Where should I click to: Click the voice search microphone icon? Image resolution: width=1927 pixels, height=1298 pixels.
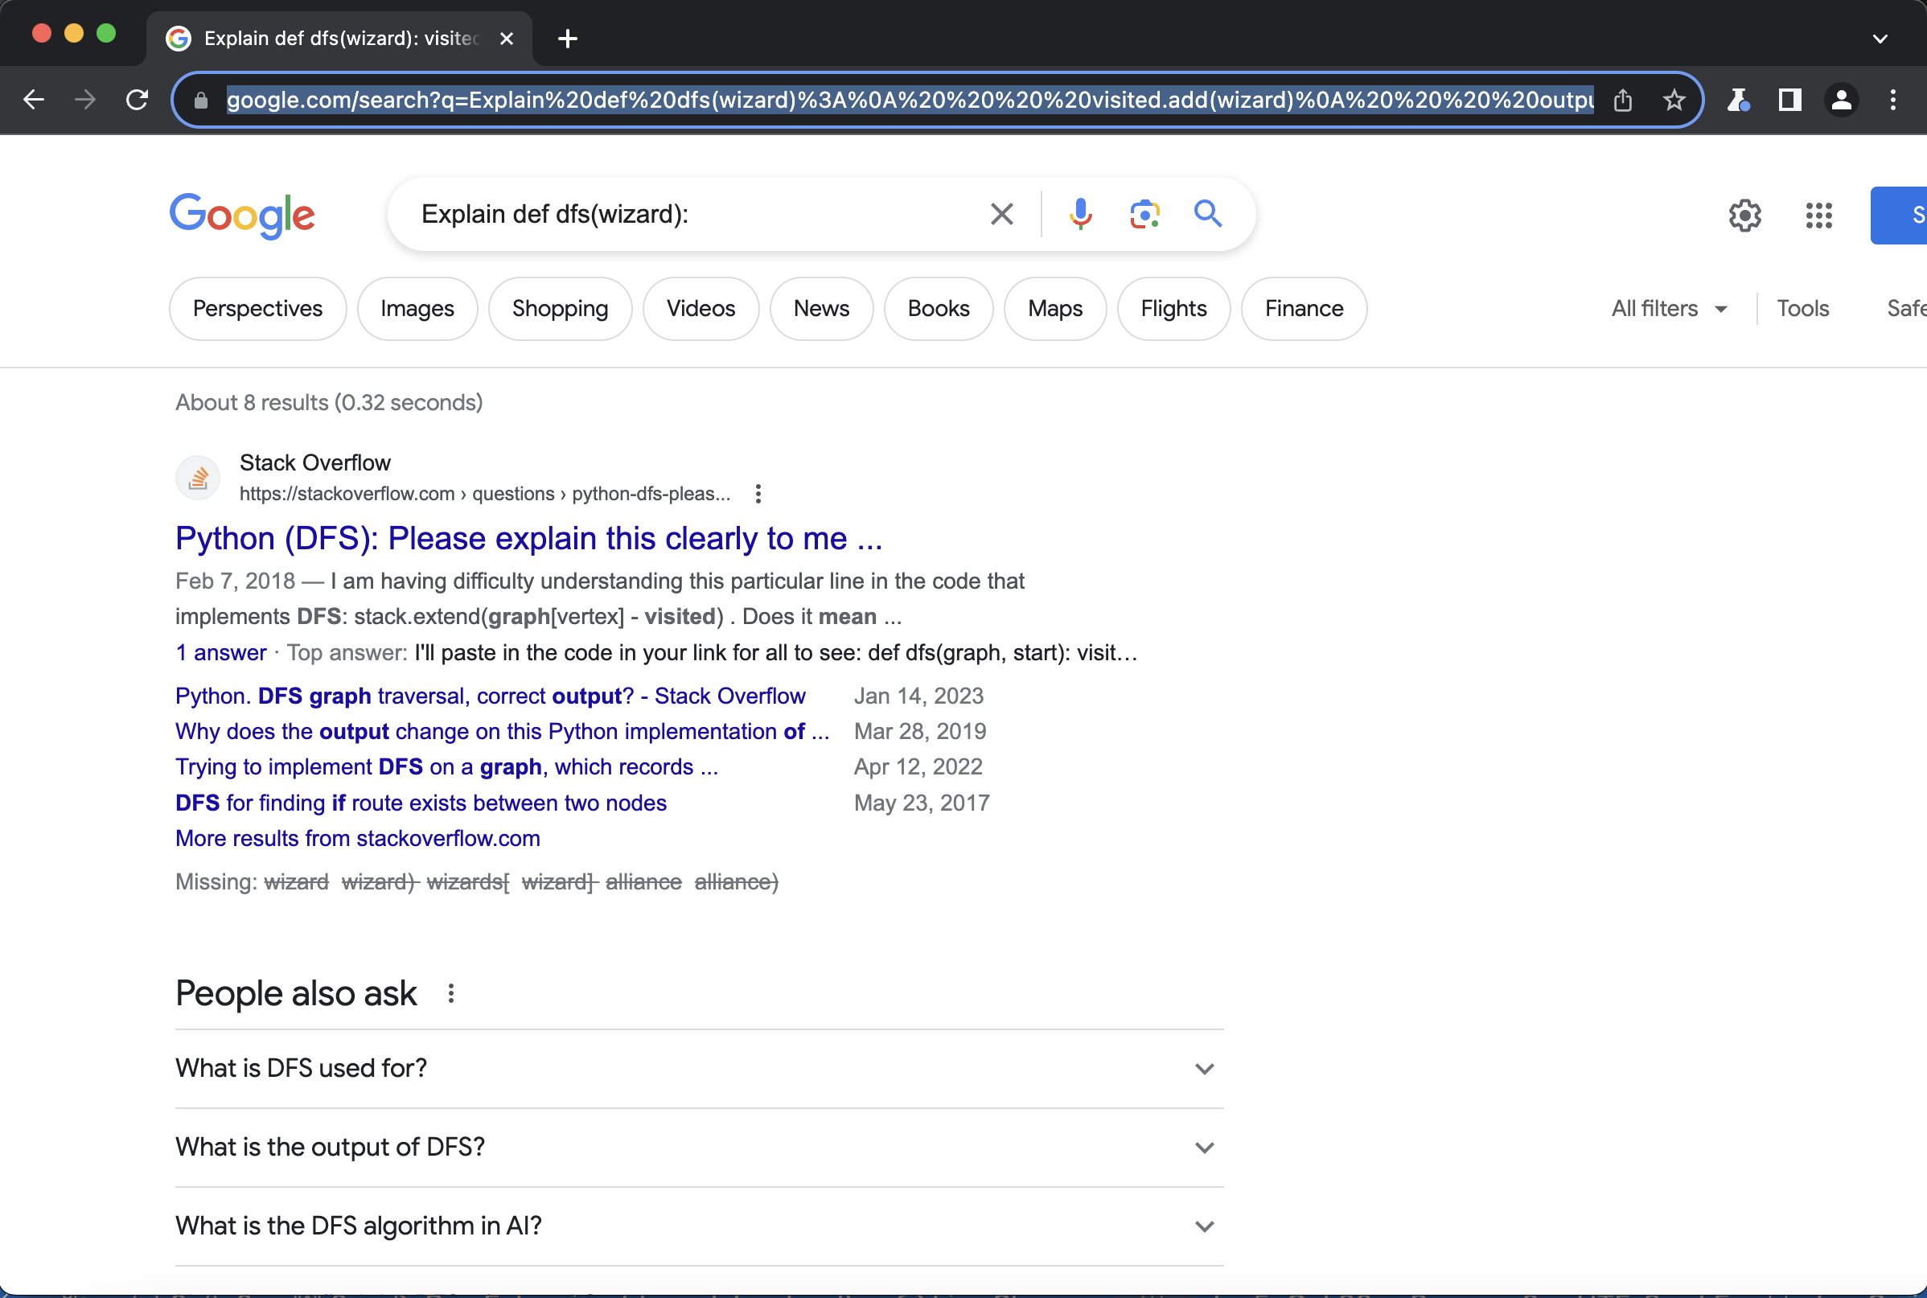1080,215
